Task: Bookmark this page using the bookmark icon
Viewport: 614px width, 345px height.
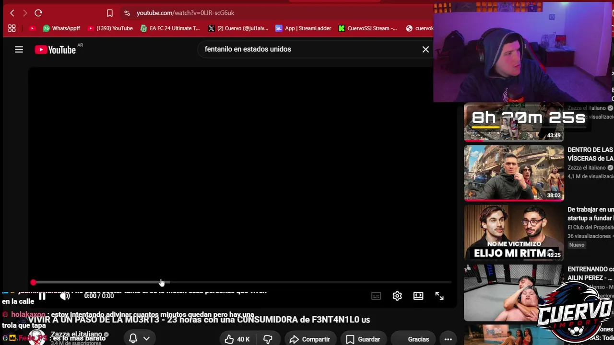Action: 110,13
